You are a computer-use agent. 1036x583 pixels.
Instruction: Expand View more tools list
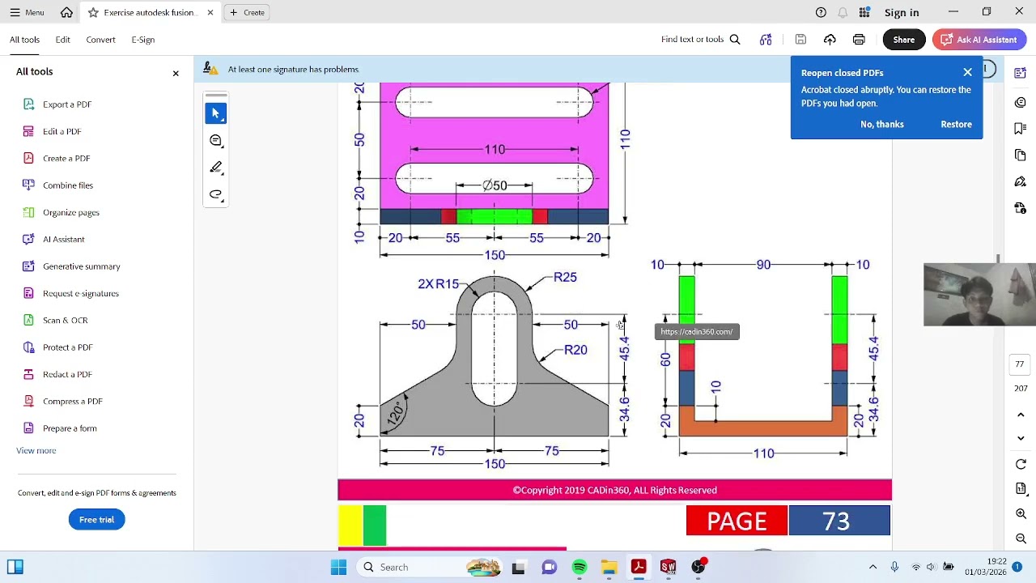tap(36, 450)
